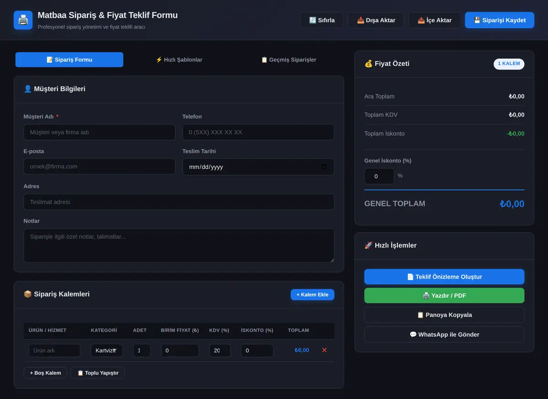Save the order with Siparişi Kaydet
Image resolution: width=548 pixels, height=399 pixels.
pos(500,20)
